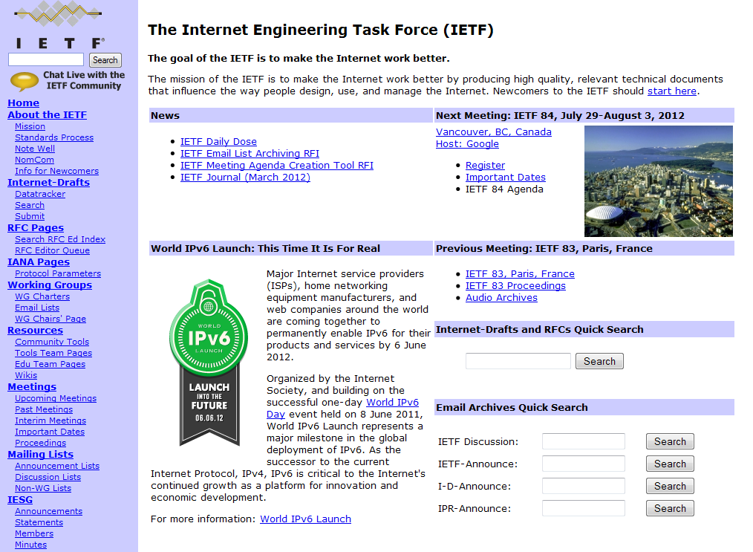
Task: Open Audio Archives link
Action: point(501,298)
